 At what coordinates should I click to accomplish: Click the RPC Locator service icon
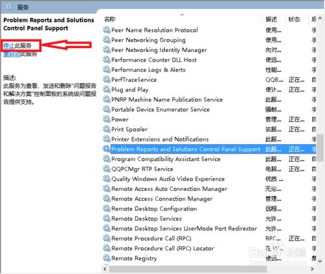coord(107,248)
